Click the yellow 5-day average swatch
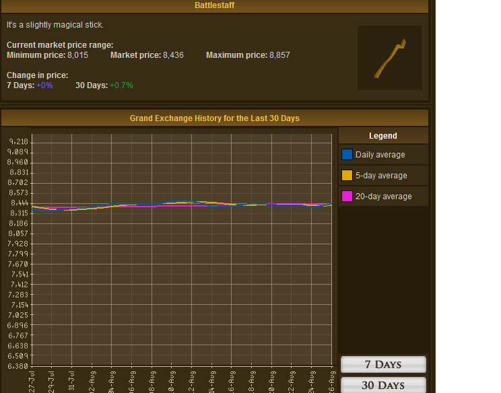 347,175
